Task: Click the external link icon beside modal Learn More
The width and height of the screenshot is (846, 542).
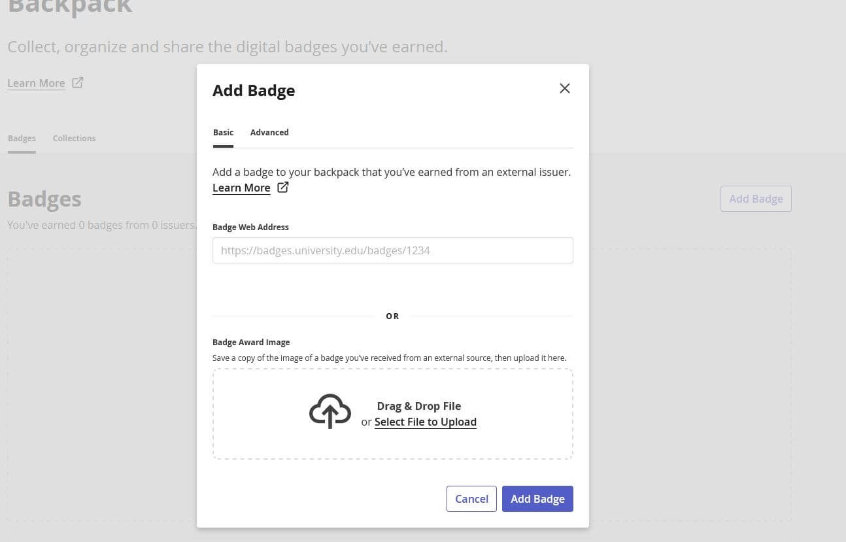Action: tap(283, 186)
